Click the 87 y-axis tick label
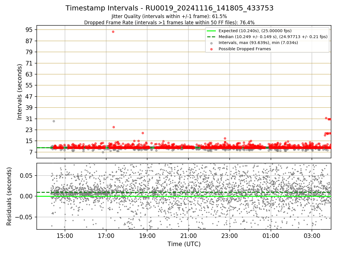The height and width of the screenshot is (254, 339). (29, 41)
